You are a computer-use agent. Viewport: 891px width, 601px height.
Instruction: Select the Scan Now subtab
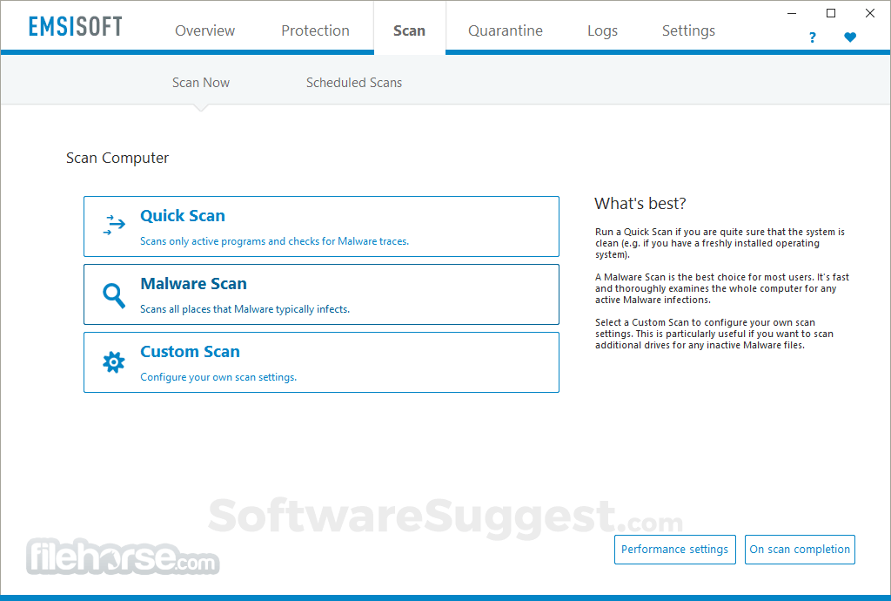click(200, 82)
